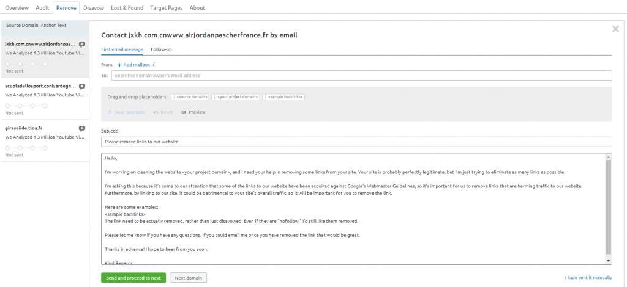Click Not sent status under giraseiide.tloa.fr
The image size is (627, 287).
(15, 155)
